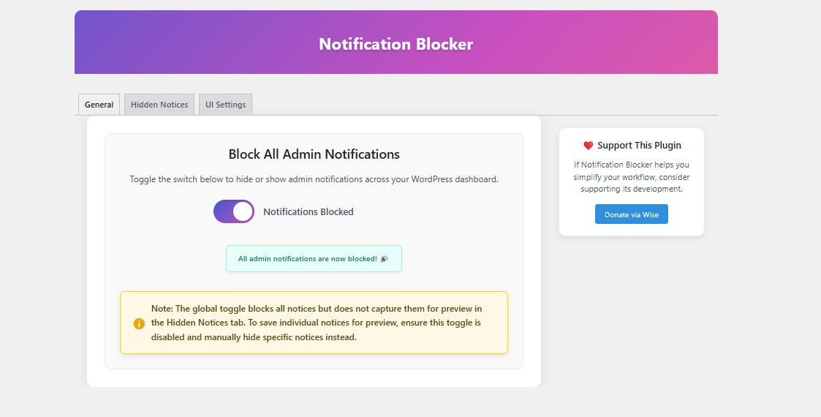Click the red heart icon
The image size is (821, 417).
588,146
